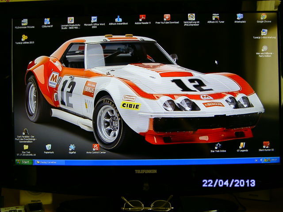
Task: Select the ASRock OC Tuner icon
Action: point(216,19)
